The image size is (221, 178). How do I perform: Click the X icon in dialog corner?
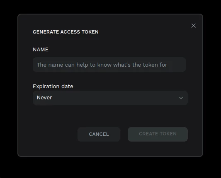point(193,26)
